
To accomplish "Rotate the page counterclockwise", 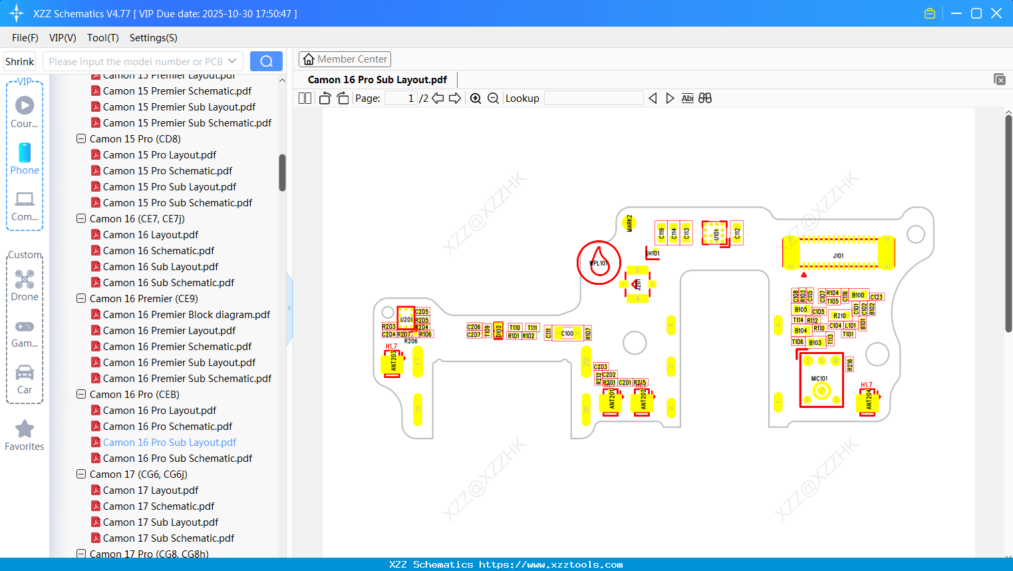I will point(325,98).
